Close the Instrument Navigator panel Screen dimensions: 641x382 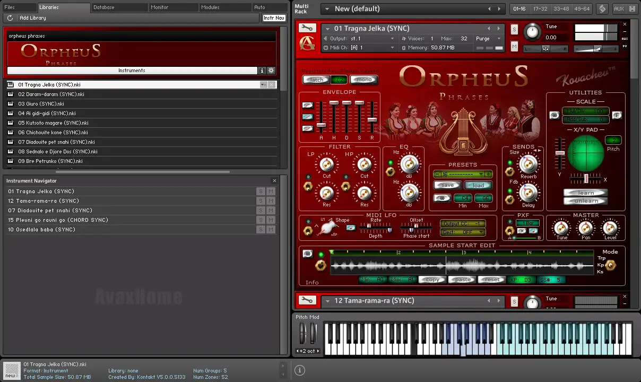pos(274,181)
